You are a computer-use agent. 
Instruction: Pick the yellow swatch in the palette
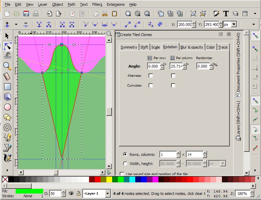pos(109,179)
